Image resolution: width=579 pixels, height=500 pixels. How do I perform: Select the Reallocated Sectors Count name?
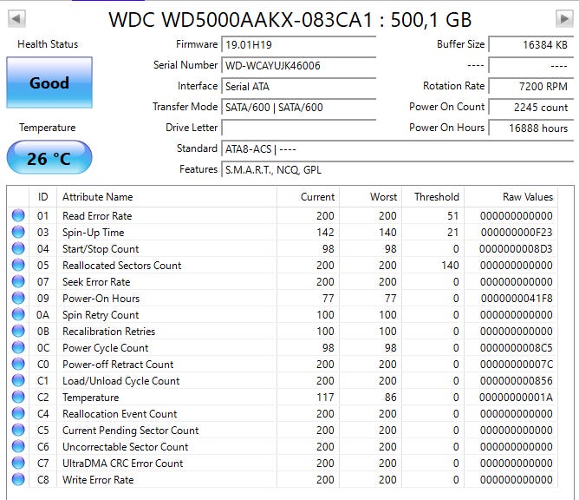(122, 265)
